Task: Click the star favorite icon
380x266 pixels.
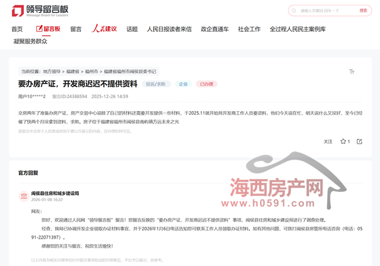Action: tap(343, 141)
